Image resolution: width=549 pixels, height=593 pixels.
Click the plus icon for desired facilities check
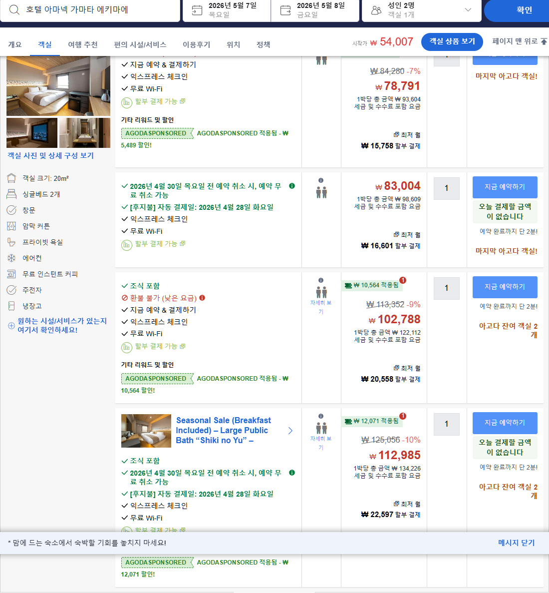11,325
